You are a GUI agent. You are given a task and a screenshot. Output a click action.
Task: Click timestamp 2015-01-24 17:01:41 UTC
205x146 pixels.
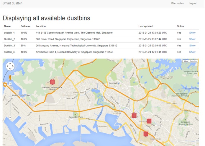pyautogui.click(x=153, y=52)
